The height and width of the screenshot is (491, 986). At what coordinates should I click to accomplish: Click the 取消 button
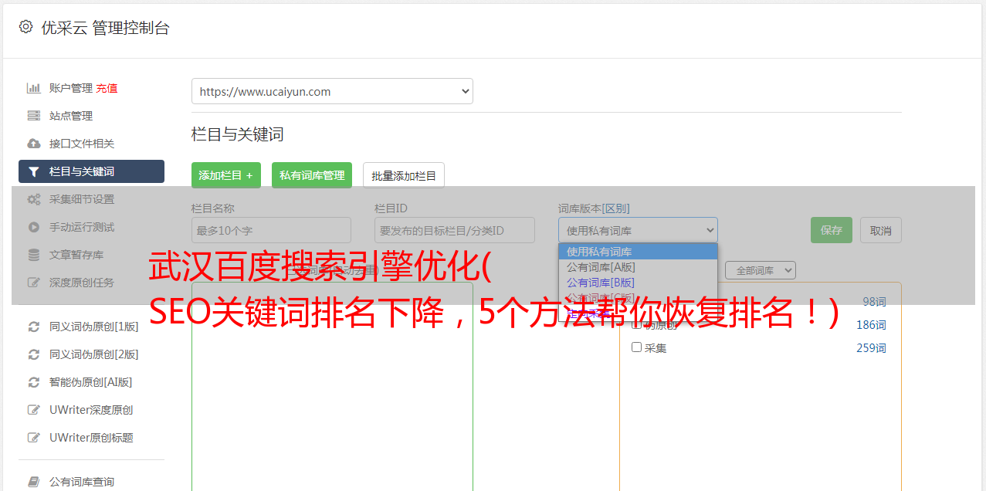[881, 230]
